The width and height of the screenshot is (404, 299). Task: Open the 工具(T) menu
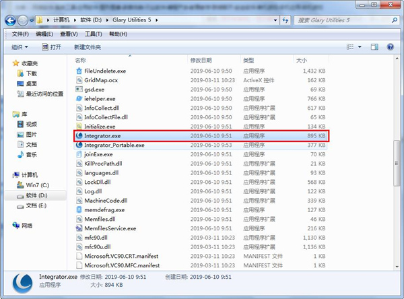(94, 34)
